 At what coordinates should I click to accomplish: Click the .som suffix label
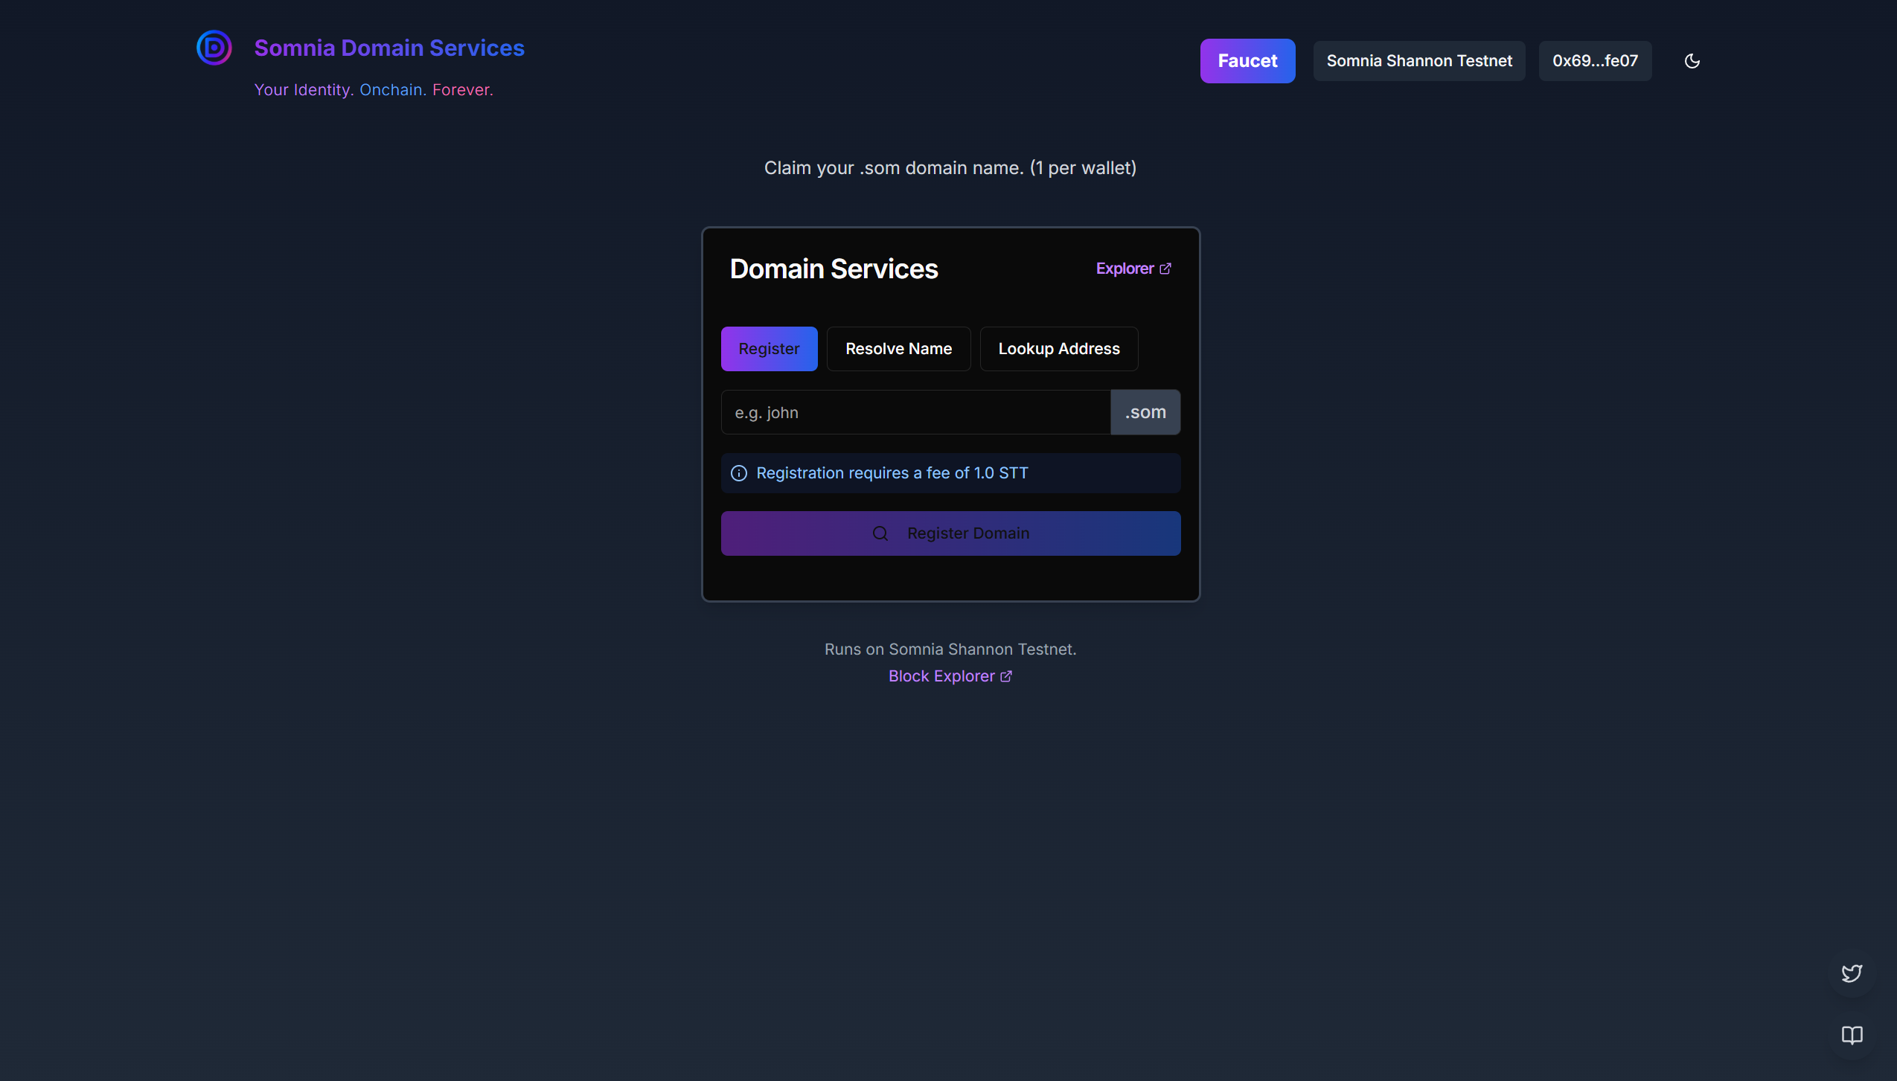[x=1145, y=412]
